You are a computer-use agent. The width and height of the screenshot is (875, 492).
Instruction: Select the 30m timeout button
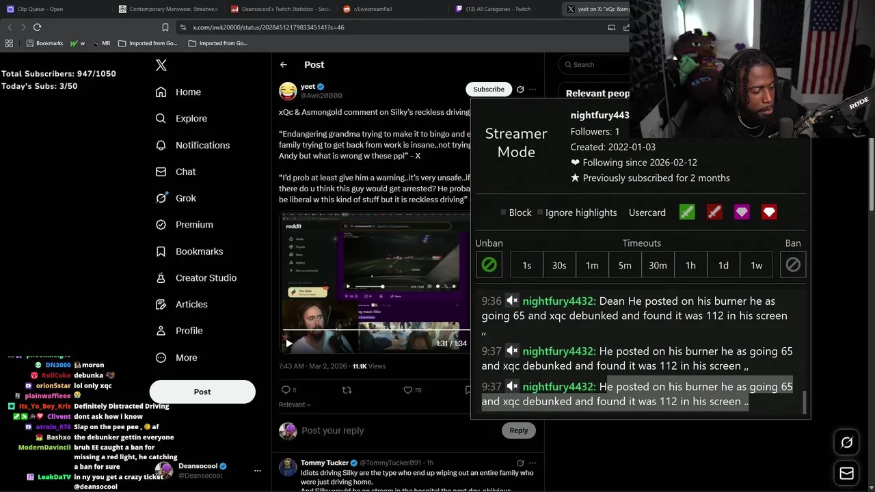point(658,265)
